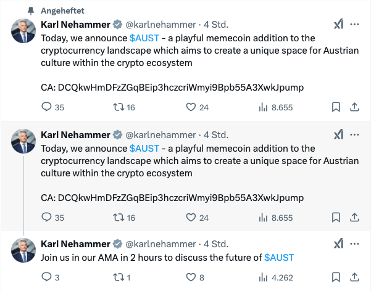Open more options on the second tweet
The image size is (371, 291).
[x=355, y=134]
